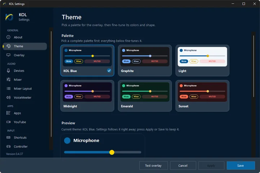Screen dimensions: 260x173
Task: Click the Cancel button
Action: tap(183, 165)
